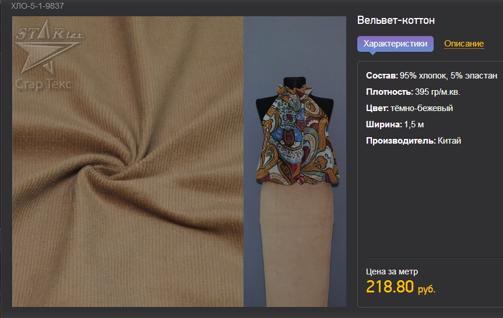The width and height of the screenshot is (503, 318).
Task: Click the Ширина value 1,5 м
Action: [x=414, y=124]
